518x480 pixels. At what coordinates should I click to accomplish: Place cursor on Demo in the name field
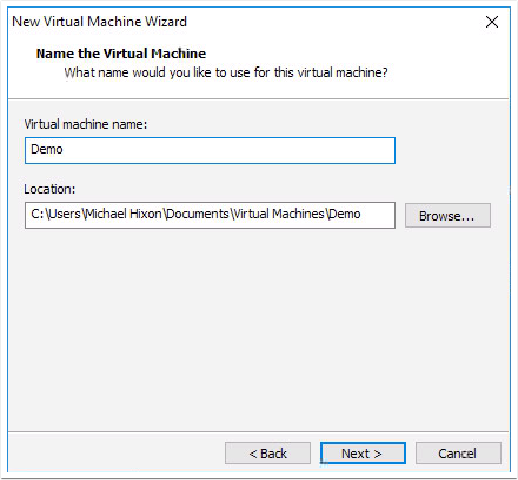pos(47,149)
